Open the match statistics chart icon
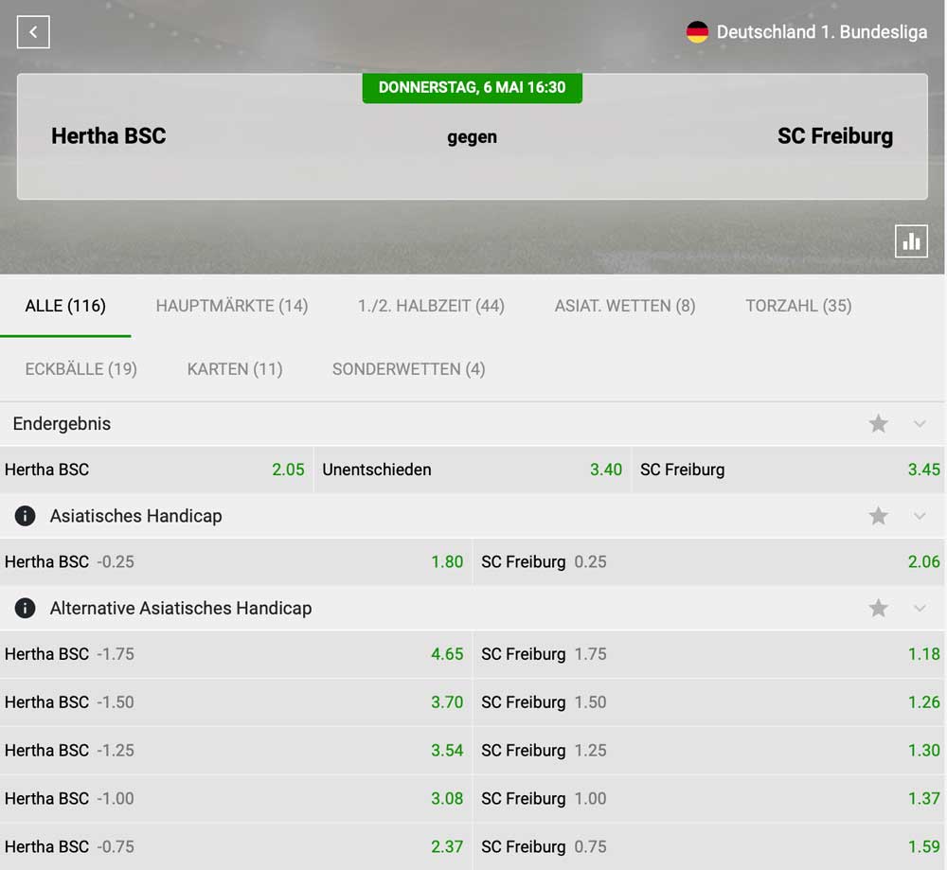947x870 pixels. 911,241
